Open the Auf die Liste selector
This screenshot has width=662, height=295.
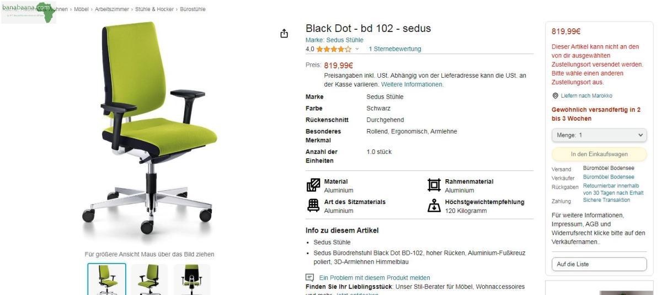point(599,264)
